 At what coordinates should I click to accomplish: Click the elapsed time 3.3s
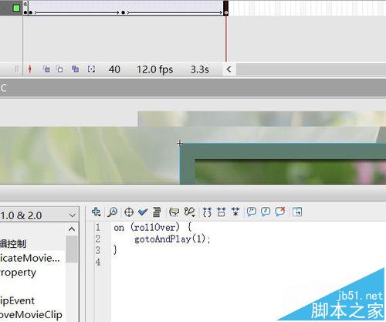pos(200,69)
